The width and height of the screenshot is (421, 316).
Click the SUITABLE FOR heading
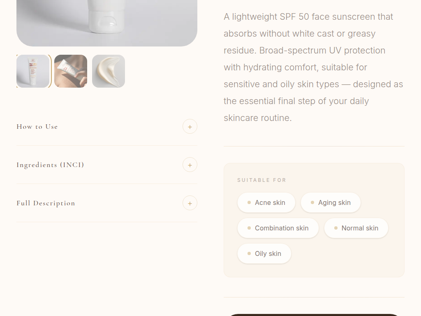tap(261, 180)
